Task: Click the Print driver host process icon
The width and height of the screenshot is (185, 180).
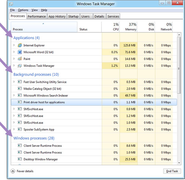Action: point(20,102)
